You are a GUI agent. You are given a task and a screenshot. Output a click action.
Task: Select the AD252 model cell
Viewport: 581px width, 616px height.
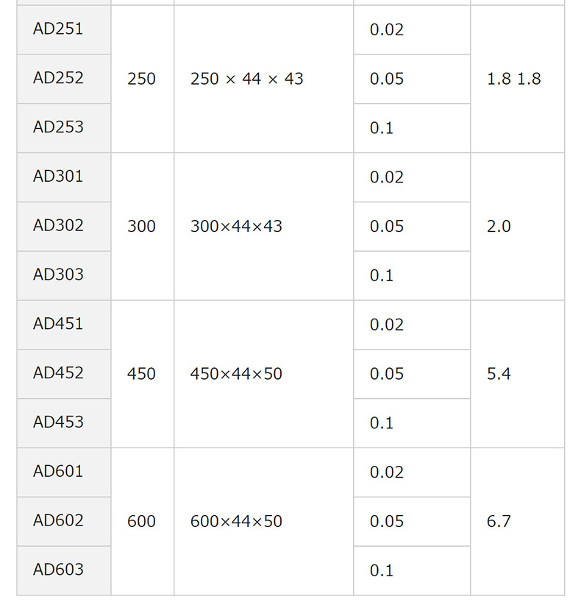pyautogui.click(x=59, y=78)
